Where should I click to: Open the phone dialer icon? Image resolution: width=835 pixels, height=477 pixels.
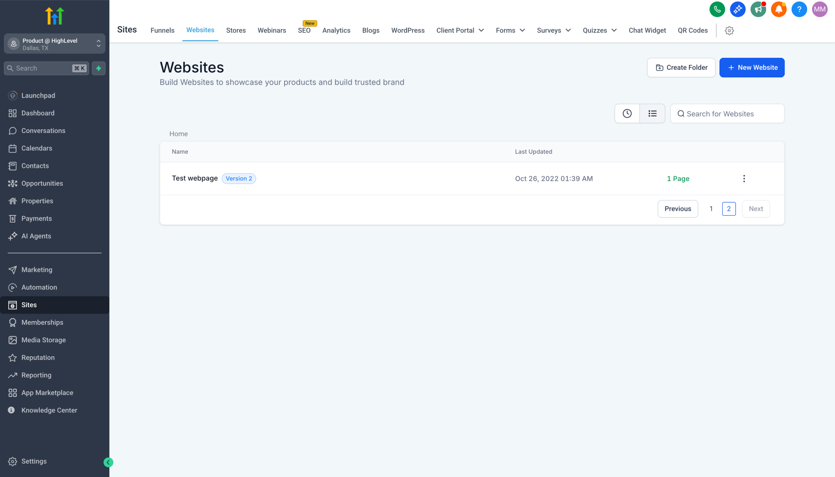click(x=717, y=9)
